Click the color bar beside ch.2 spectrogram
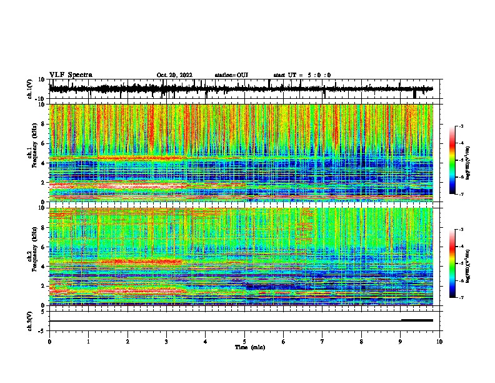The height and width of the screenshot is (383, 495). tap(452, 263)
